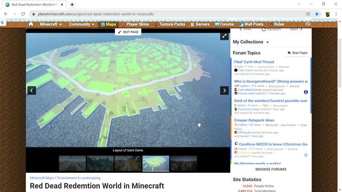Click the address bar URL
This screenshot has height=192, width=342.
pos(96,14)
